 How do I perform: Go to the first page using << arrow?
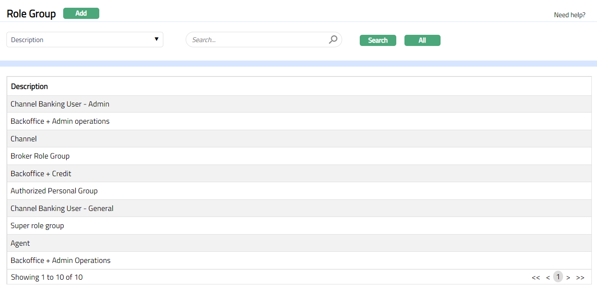coord(536,278)
